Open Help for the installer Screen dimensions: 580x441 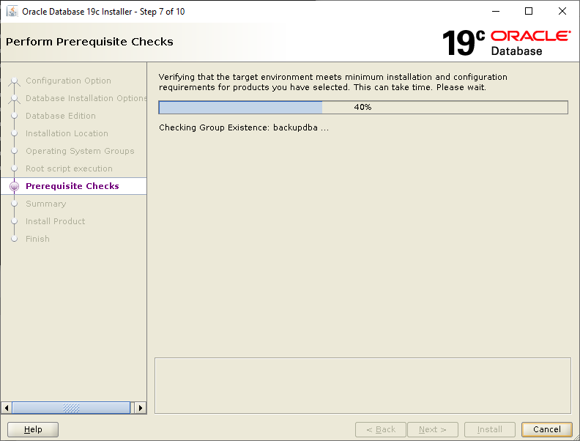[x=33, y=429]
